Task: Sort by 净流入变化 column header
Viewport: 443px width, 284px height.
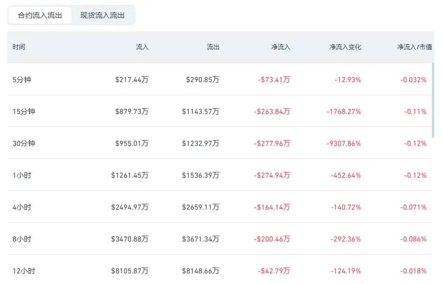Action: click(345, 47)
